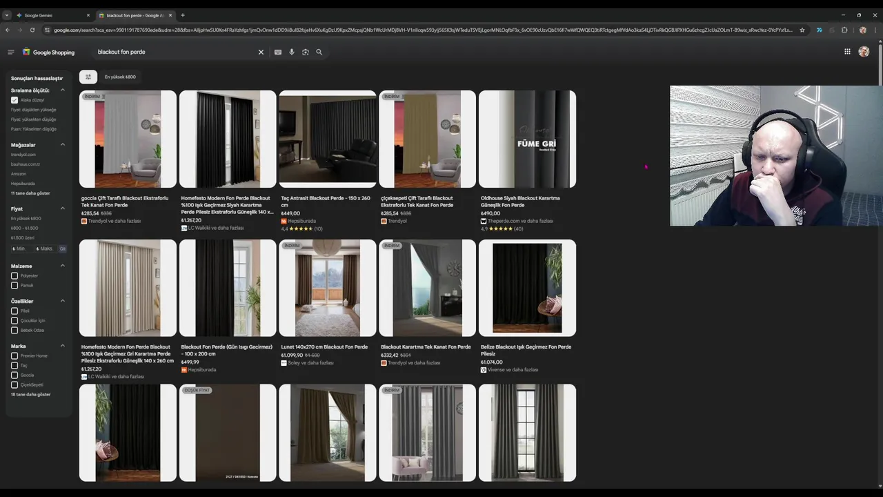Sort by Fiyat: düşükten yükseğe
This screenshot has width=883, height=497.
[x=34, y=110]
